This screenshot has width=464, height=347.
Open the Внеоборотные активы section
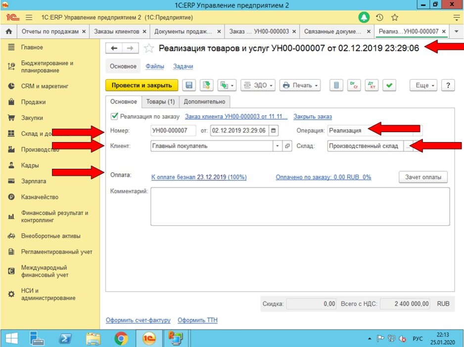tap(50, 236)
